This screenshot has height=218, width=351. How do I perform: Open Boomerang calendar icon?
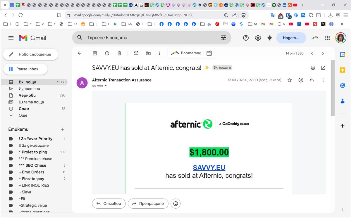pyautogui.click(x=209, y=53)
